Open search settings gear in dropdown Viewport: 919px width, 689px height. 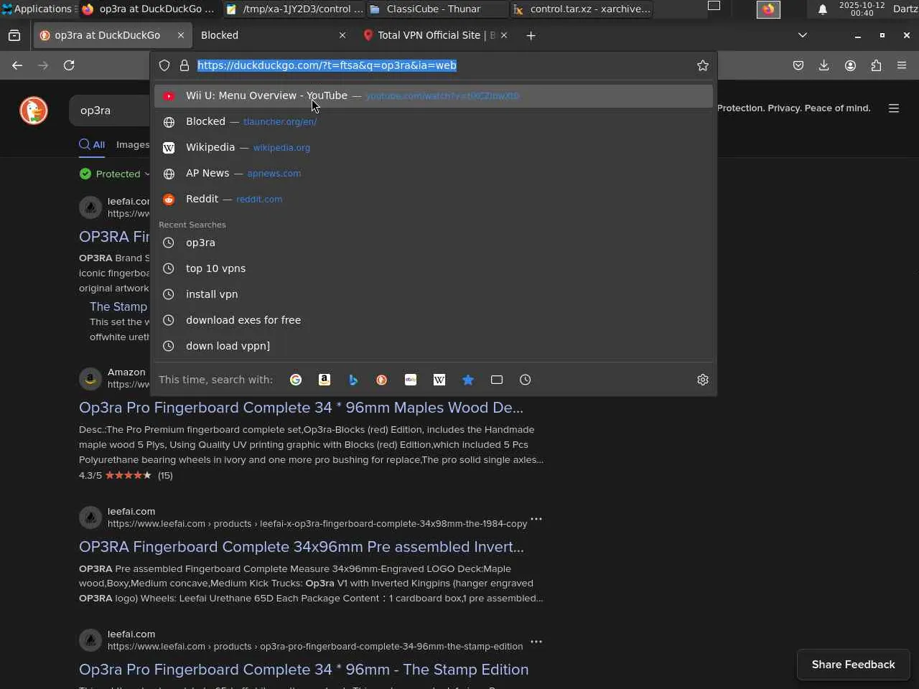click(x=703, y=380)
